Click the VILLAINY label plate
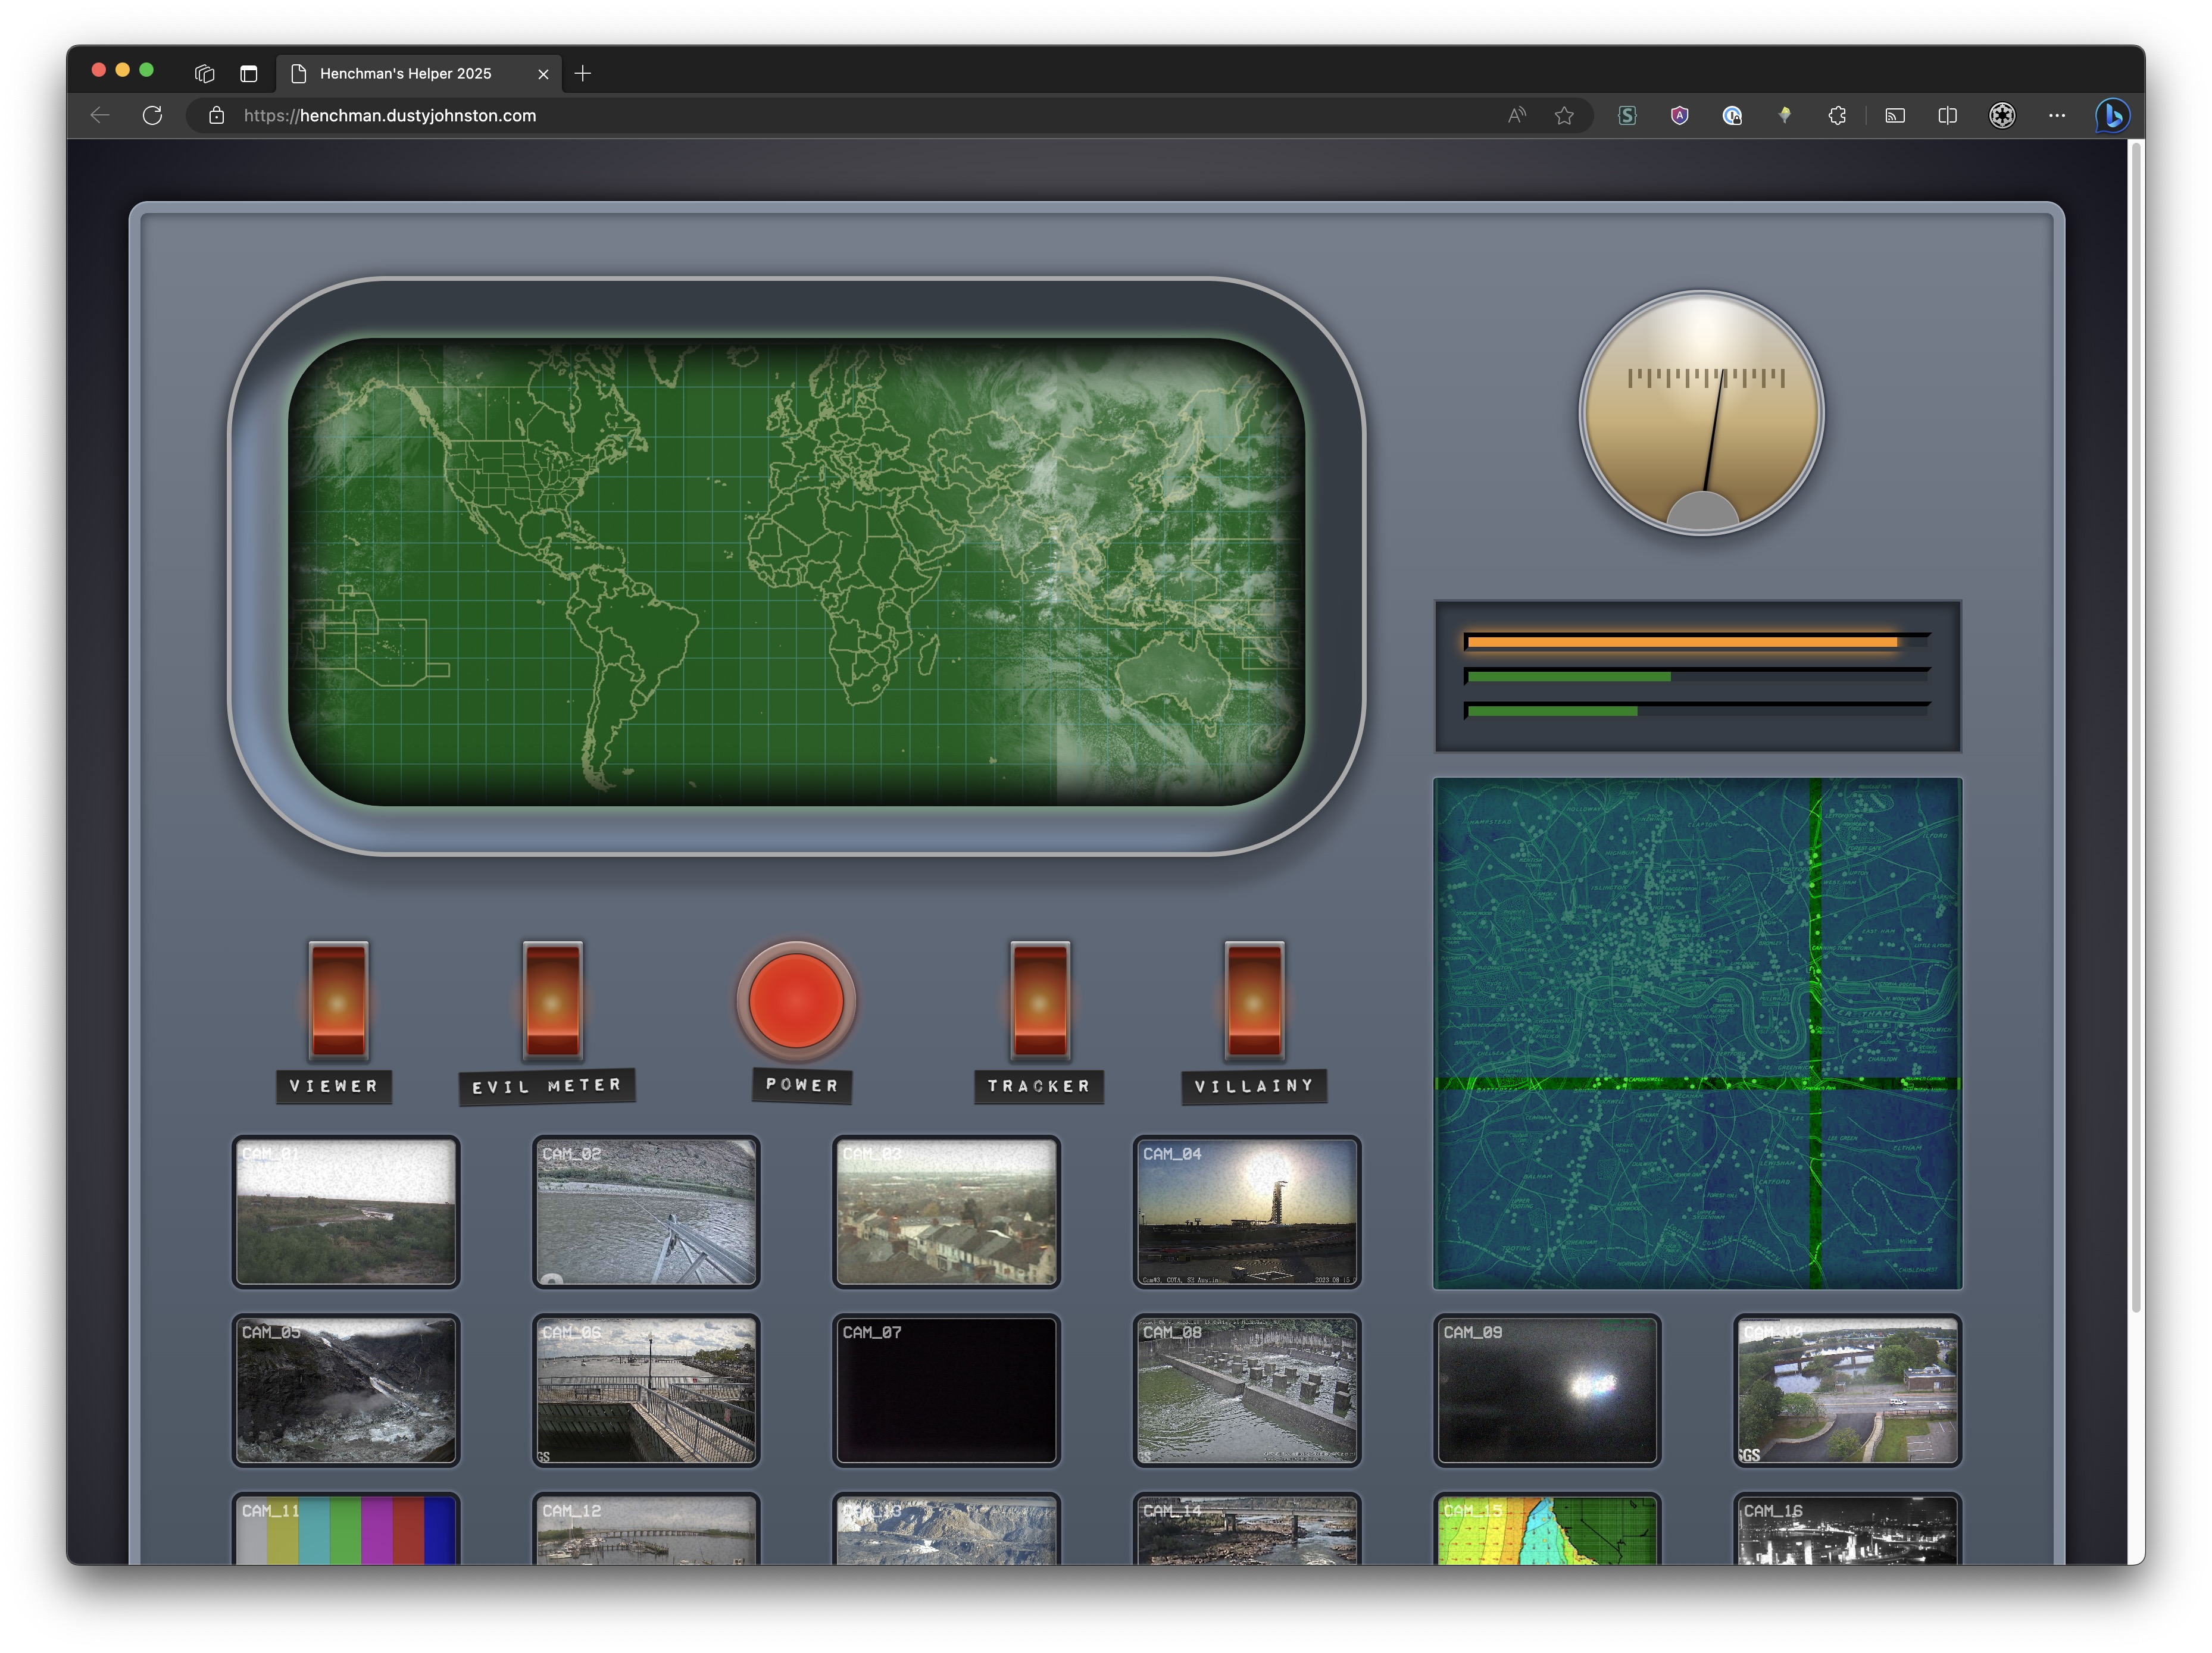2212x1653 pixels. point(1254,1087)
